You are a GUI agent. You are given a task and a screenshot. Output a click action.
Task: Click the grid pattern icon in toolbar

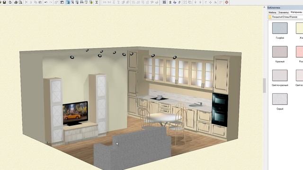[x=164, y=2]
